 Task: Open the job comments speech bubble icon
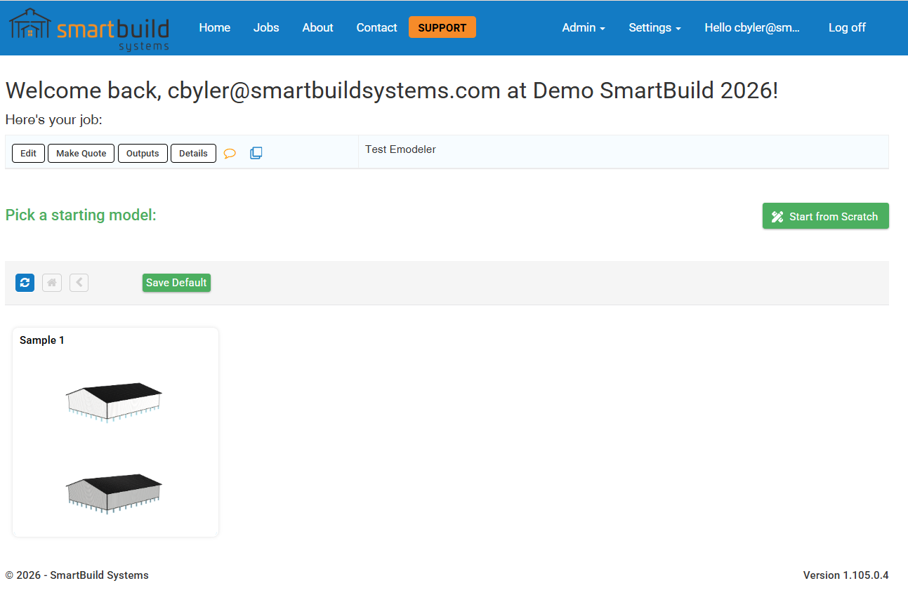click(x=230, y=153)
